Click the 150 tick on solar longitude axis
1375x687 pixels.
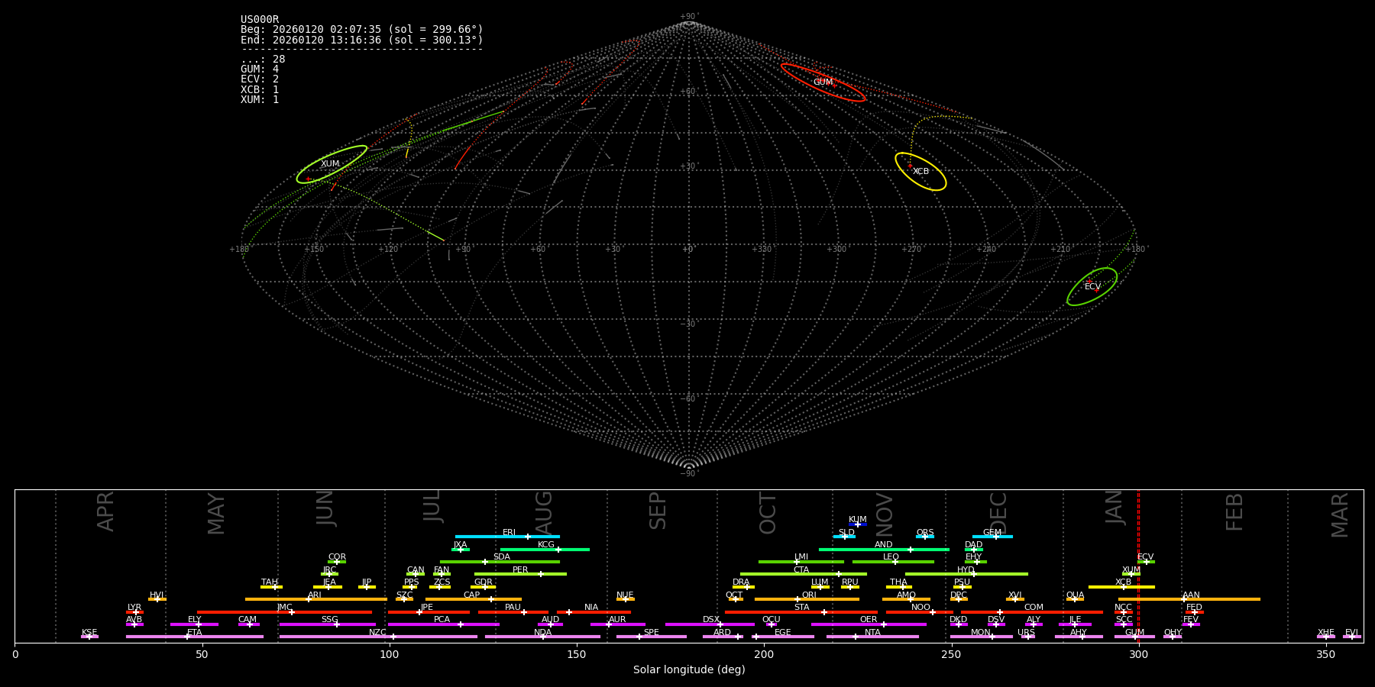coord(577,654)
